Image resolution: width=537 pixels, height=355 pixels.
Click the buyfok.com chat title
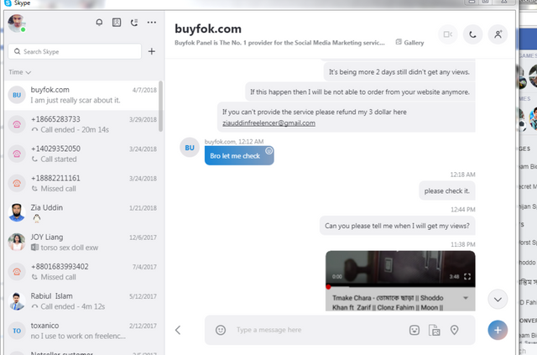(x=208, y=29)
